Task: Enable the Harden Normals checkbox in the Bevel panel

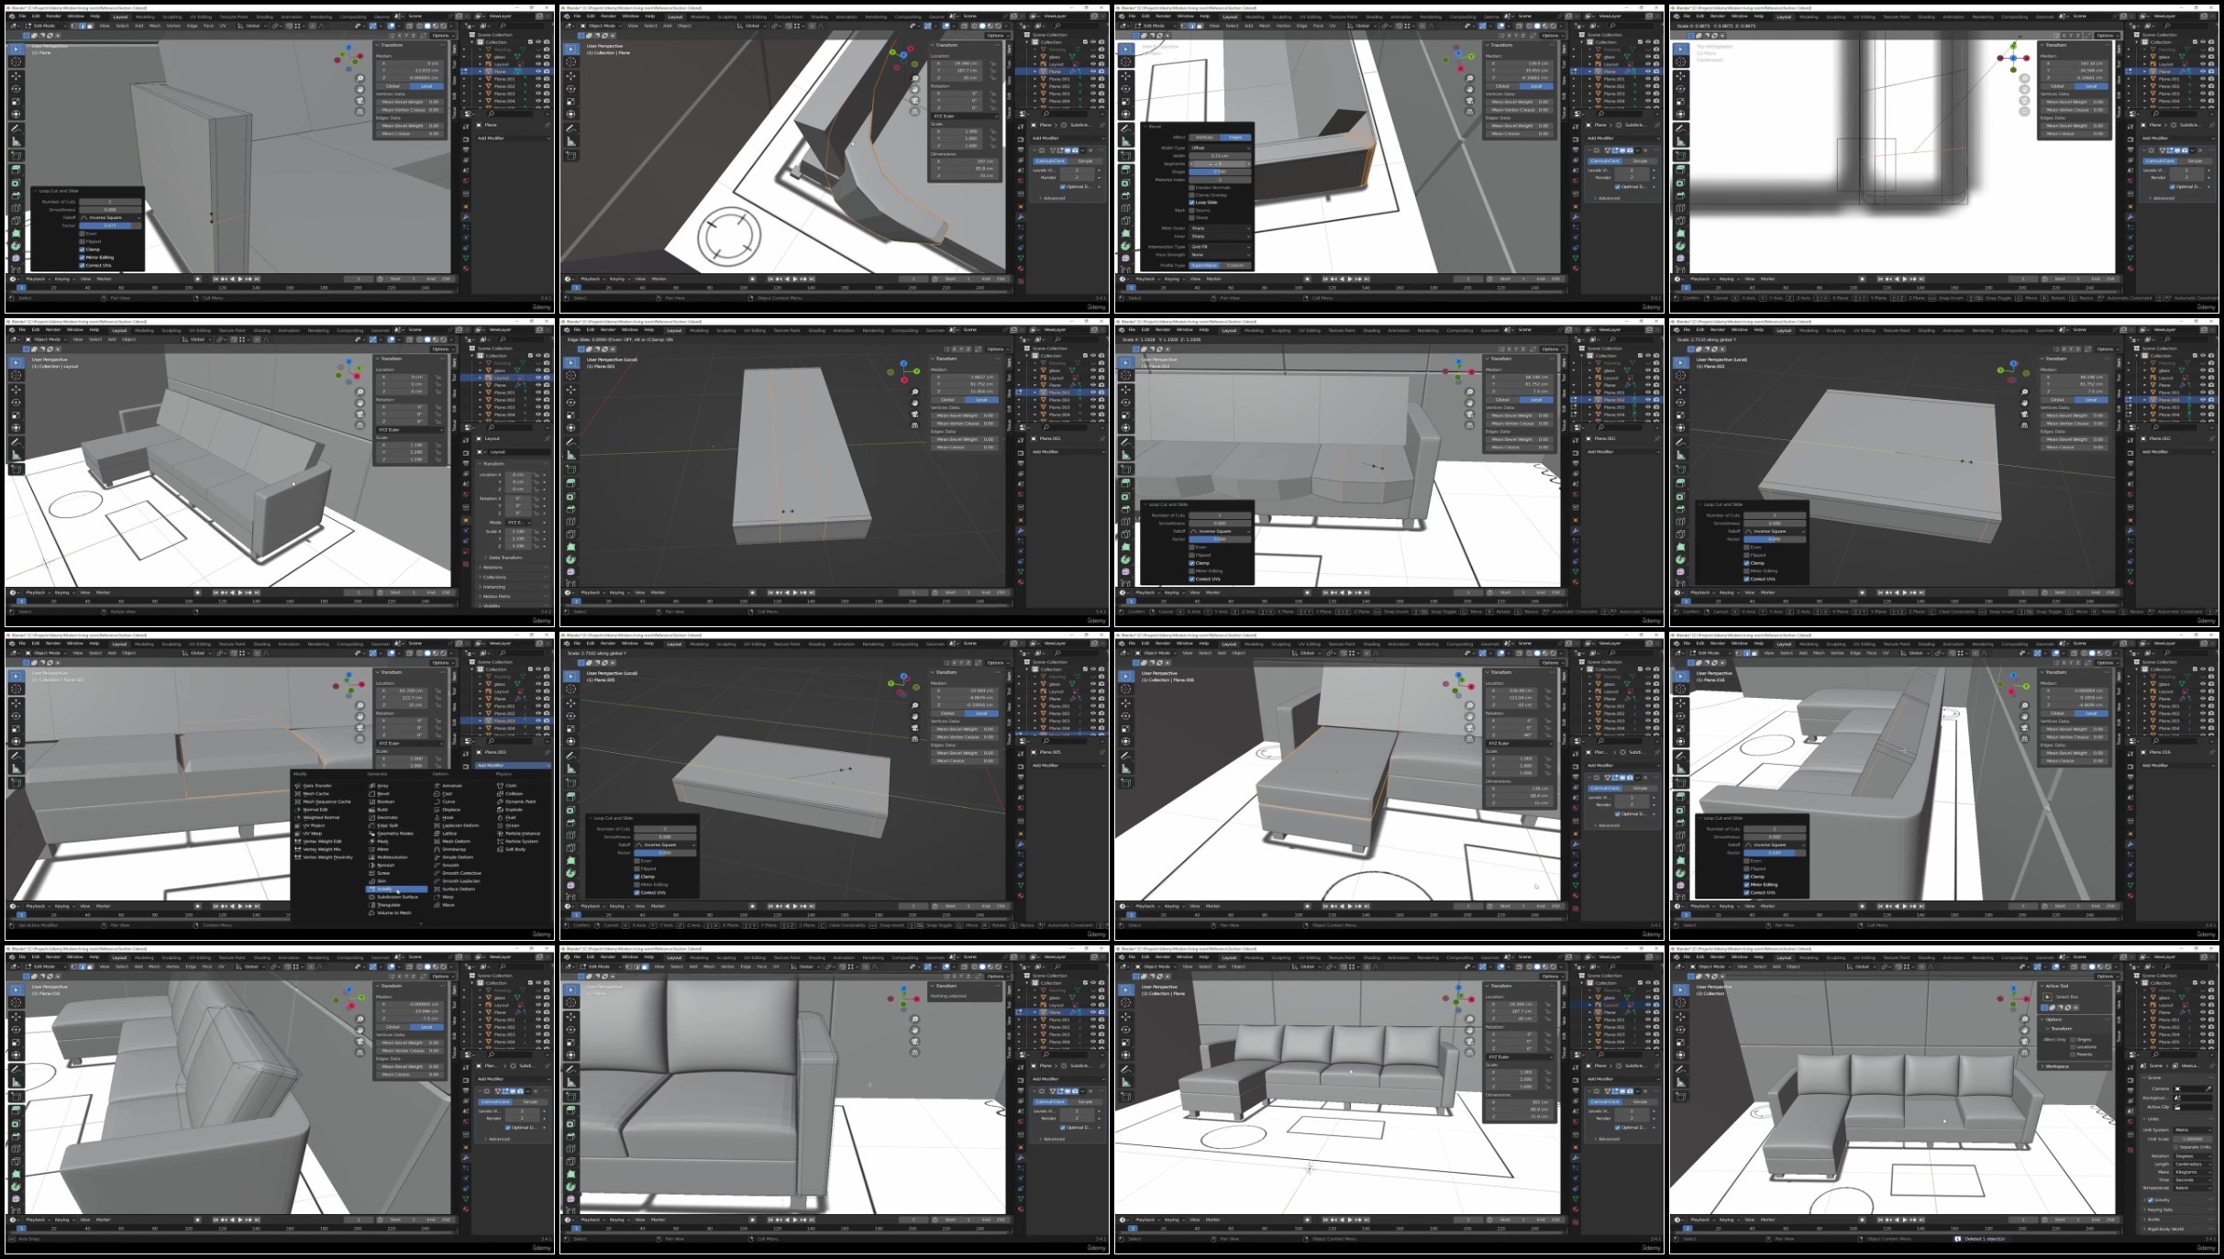Action: (x=1191, y=187)
